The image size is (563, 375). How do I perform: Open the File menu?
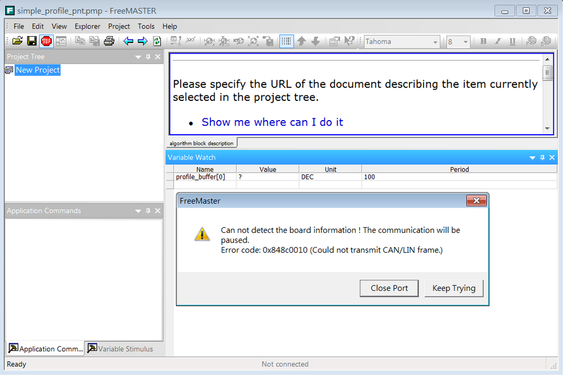[19, 26]
